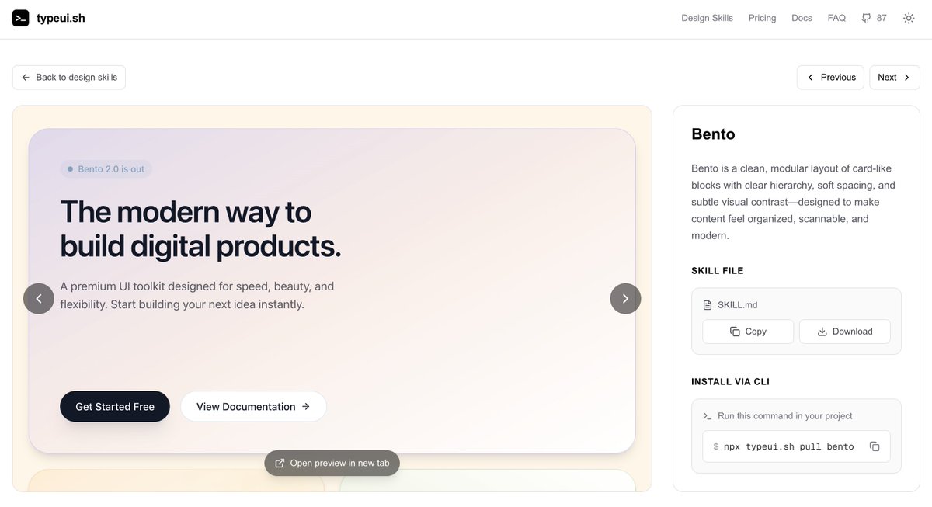The image size is (932, 507).
Task: Click 'Run this command in your project' label
Action: [784, 416]
